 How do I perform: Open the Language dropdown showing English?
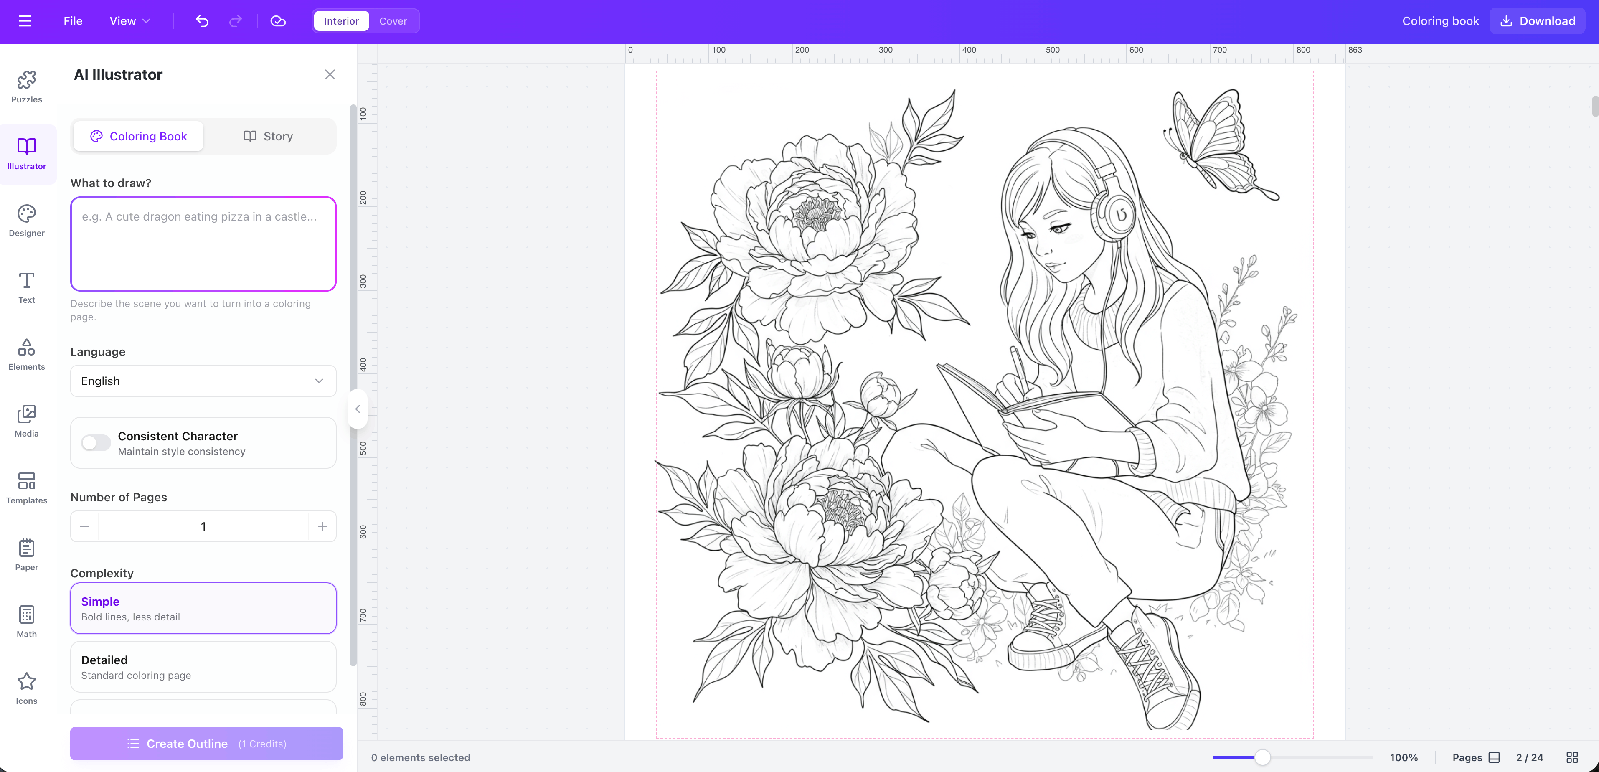click(x=203, y=381)
